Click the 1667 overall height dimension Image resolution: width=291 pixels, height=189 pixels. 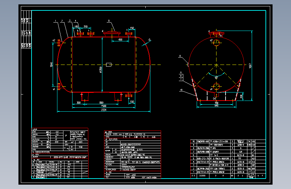[x=250, y=66]
